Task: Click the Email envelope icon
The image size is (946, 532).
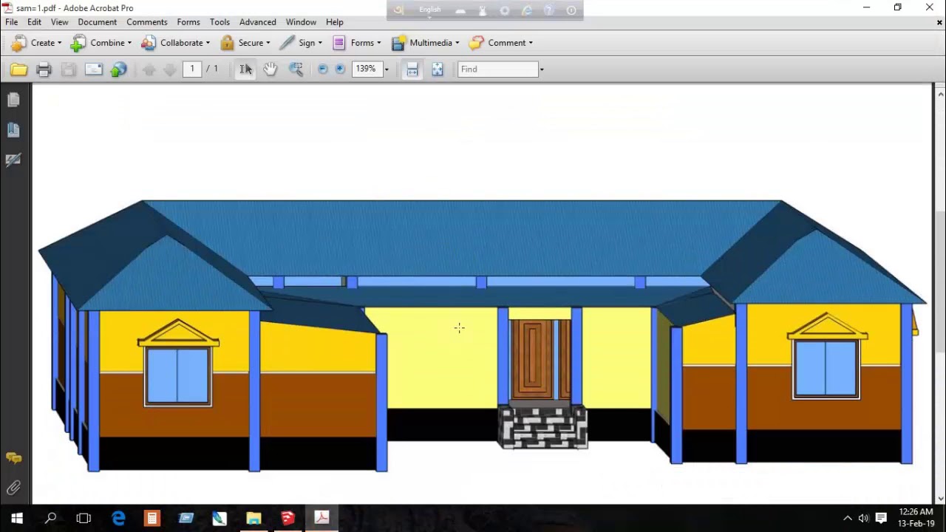Action: pyautogui.click(x=94, y=69)
